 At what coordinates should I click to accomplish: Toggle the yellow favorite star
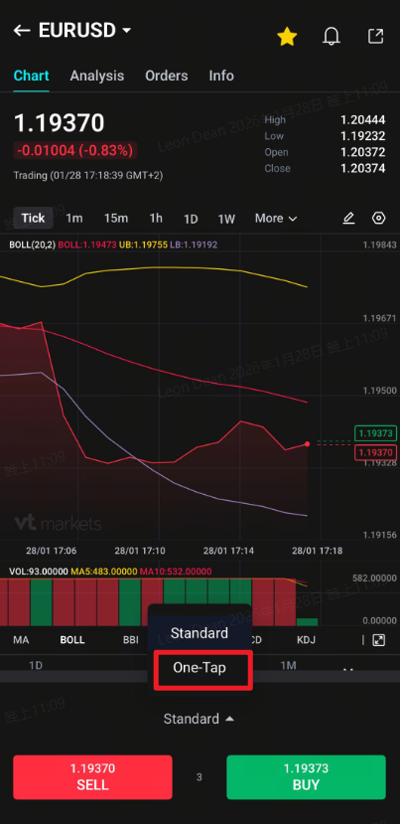[x=287, y=36]
